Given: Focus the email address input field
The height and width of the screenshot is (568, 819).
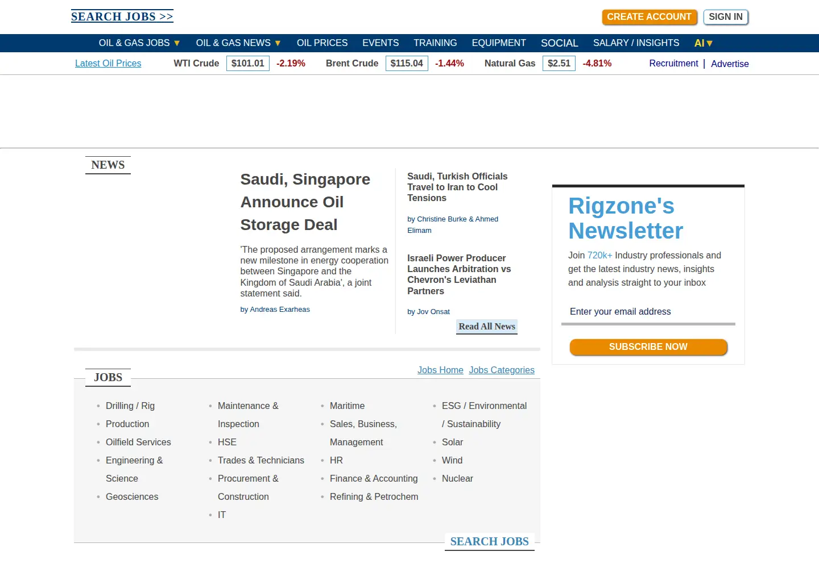Looking at the screenshot, I should (648, 312).
